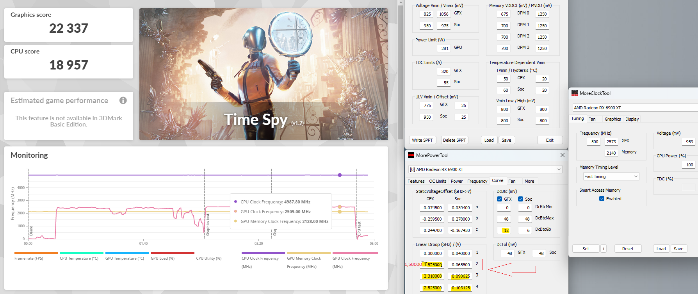Screen dimensions: 698x294
Task: Click the DcTol GFX field showing 48
Action: 507,253
